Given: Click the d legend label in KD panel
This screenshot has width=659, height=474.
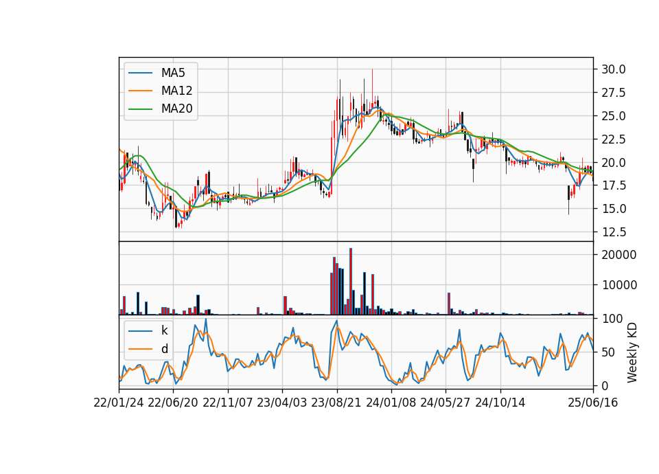Looking at the screenshot, I should coord(164,349).
